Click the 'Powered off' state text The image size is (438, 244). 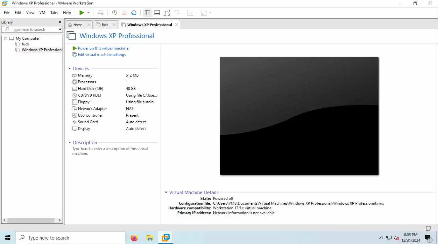pyautogui.click(x=223, y=199)
